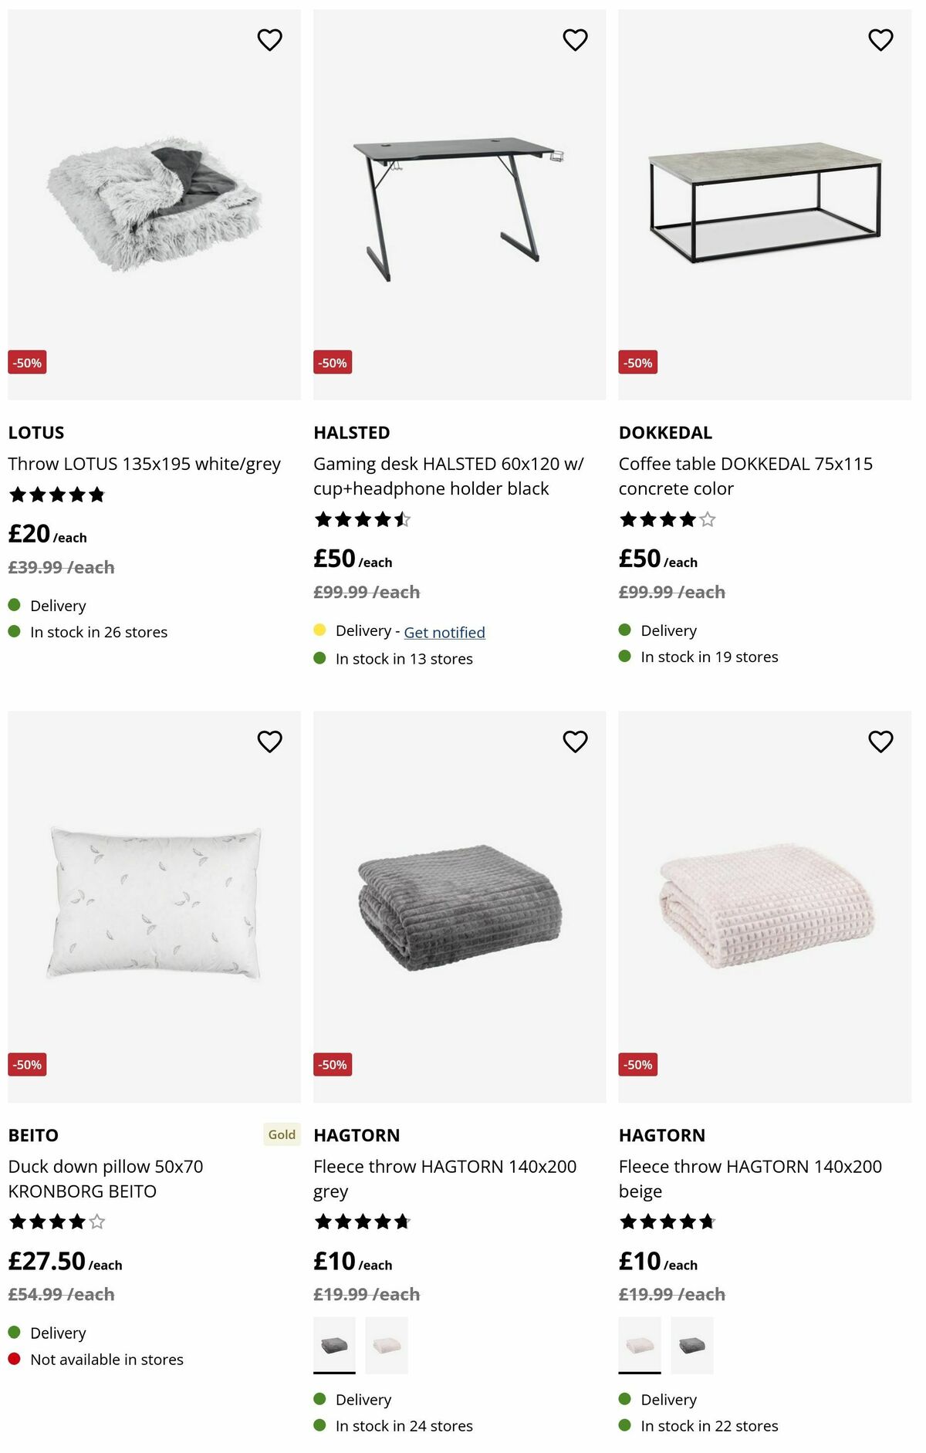
Task: Wishlist the beige HAGTORN fleece throw
Action: 880,742
